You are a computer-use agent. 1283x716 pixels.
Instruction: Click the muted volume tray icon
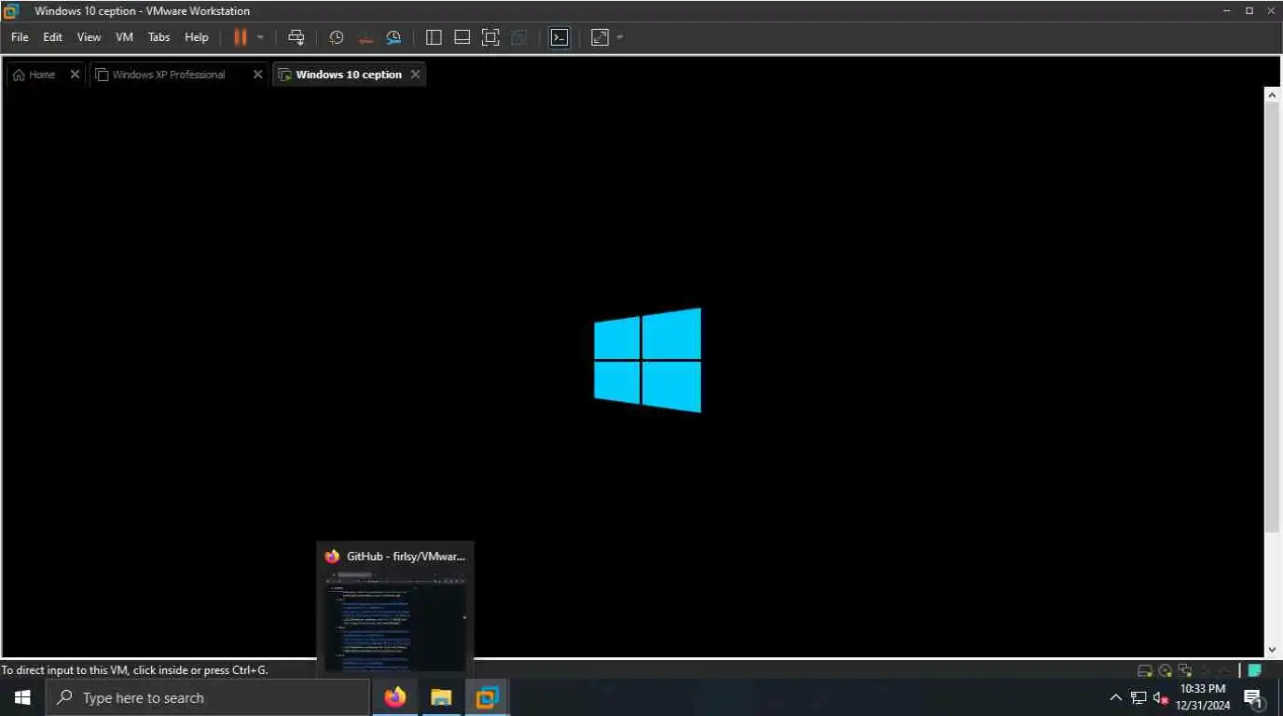pos(1161,697)
